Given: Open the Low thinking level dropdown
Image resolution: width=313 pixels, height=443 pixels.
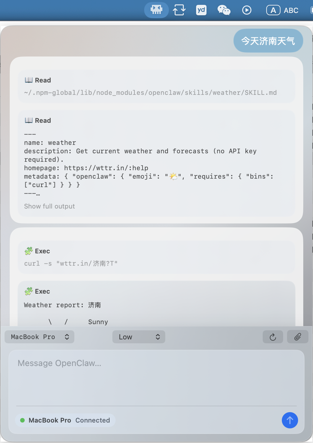Looking at the screenshot, I should [x=139, y=337].
